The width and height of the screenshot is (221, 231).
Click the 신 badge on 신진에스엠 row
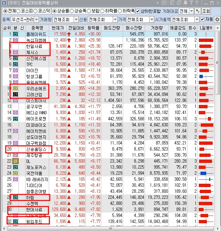(x=15, y=58)
